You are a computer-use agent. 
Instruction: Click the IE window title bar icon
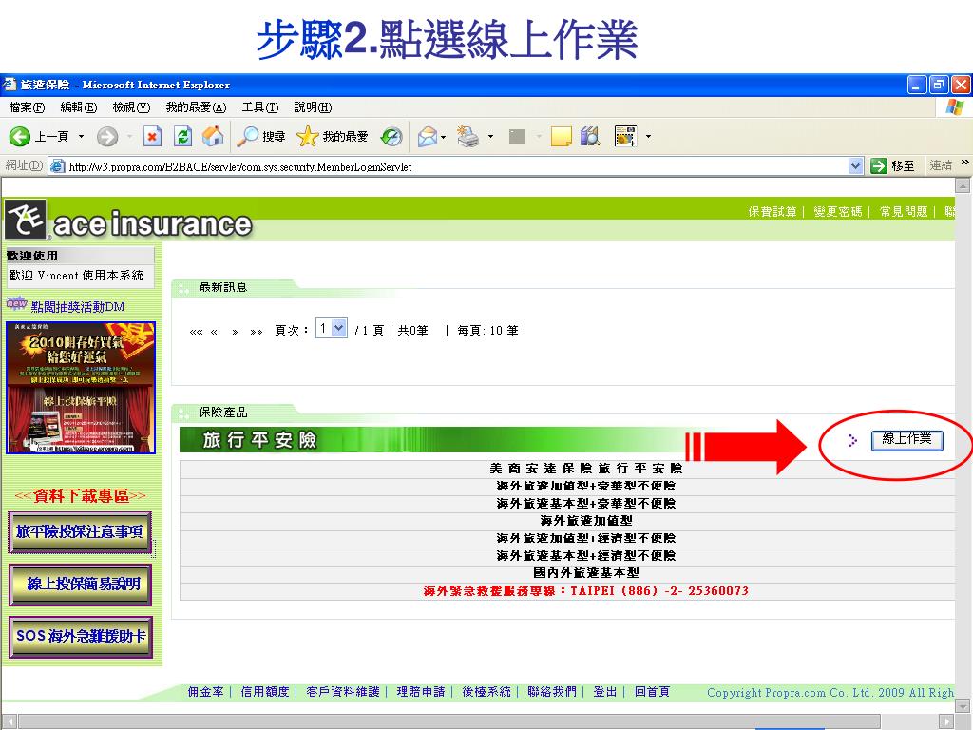pos(10,85)
